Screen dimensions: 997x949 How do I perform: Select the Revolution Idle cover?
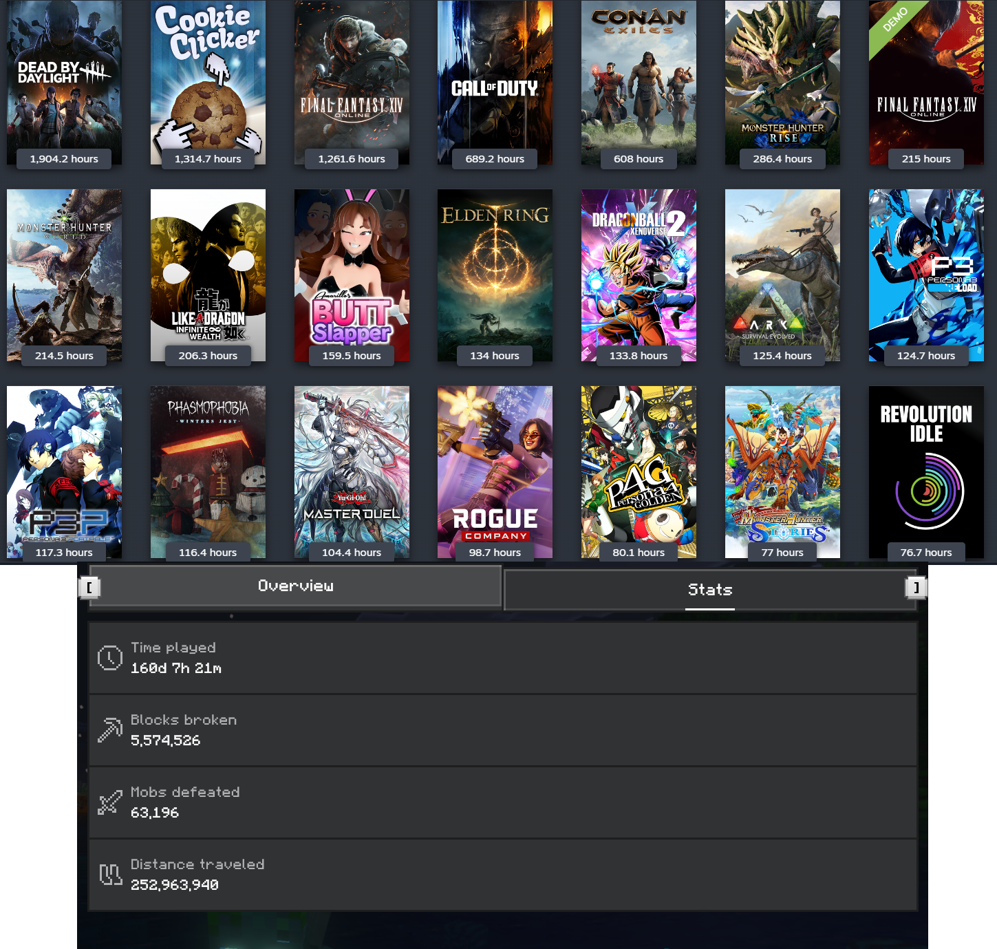[926, 472]
